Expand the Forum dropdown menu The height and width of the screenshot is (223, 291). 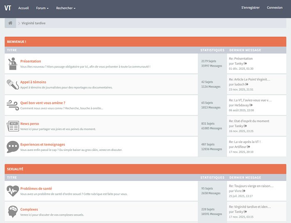click(42, 8)
